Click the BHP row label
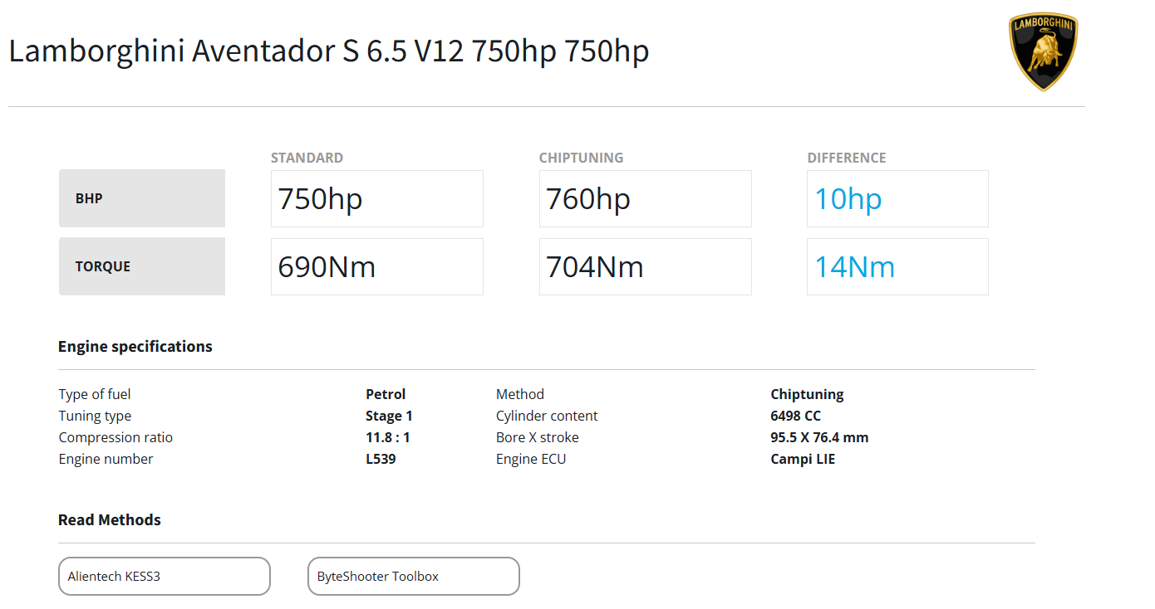1155x609 pixels. click(x=141, y=198)
